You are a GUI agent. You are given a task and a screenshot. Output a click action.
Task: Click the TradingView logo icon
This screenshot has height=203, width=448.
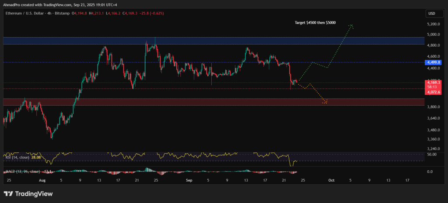[8, 193]
